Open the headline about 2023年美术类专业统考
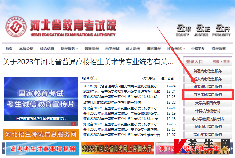Image resolution: width=235 pixels, height=158 pixels. click(88, 62)
